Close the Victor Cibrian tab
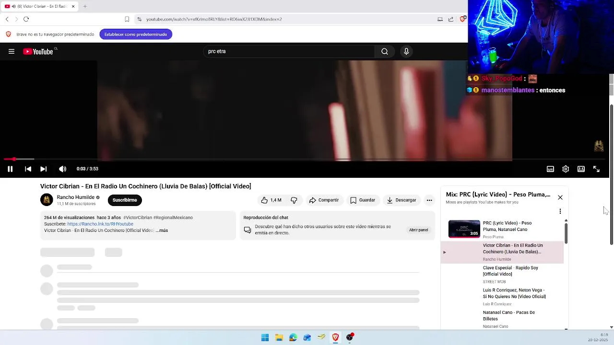 tap(73, 6)
